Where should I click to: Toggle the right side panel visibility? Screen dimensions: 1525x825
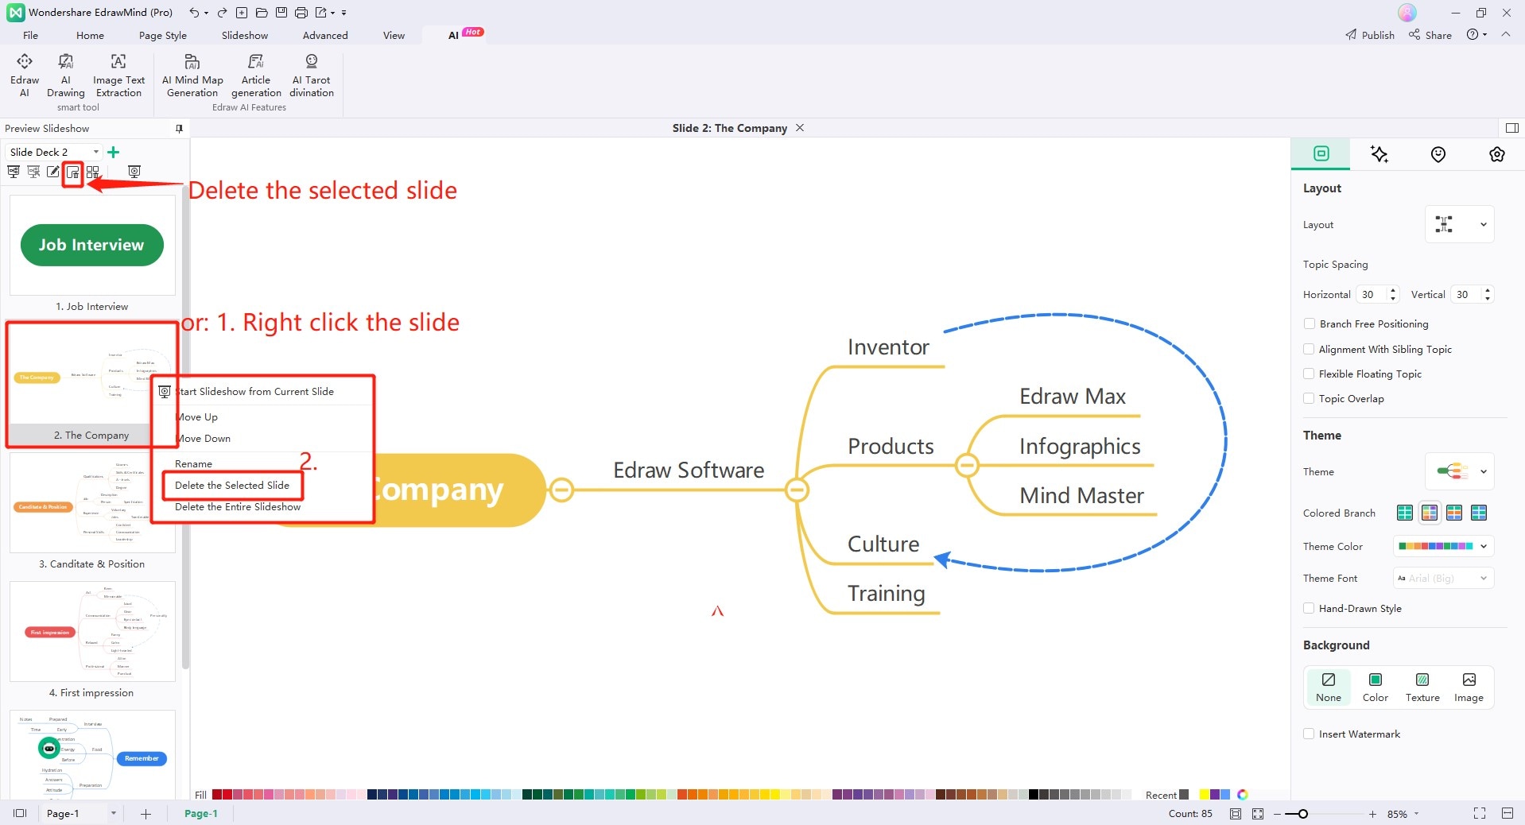tap(1512, 128)
